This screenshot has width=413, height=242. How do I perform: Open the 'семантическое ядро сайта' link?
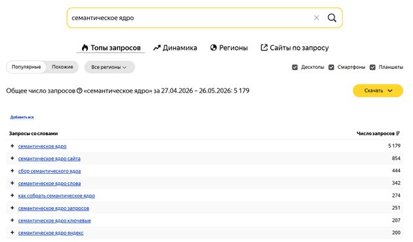coord(49,159)
